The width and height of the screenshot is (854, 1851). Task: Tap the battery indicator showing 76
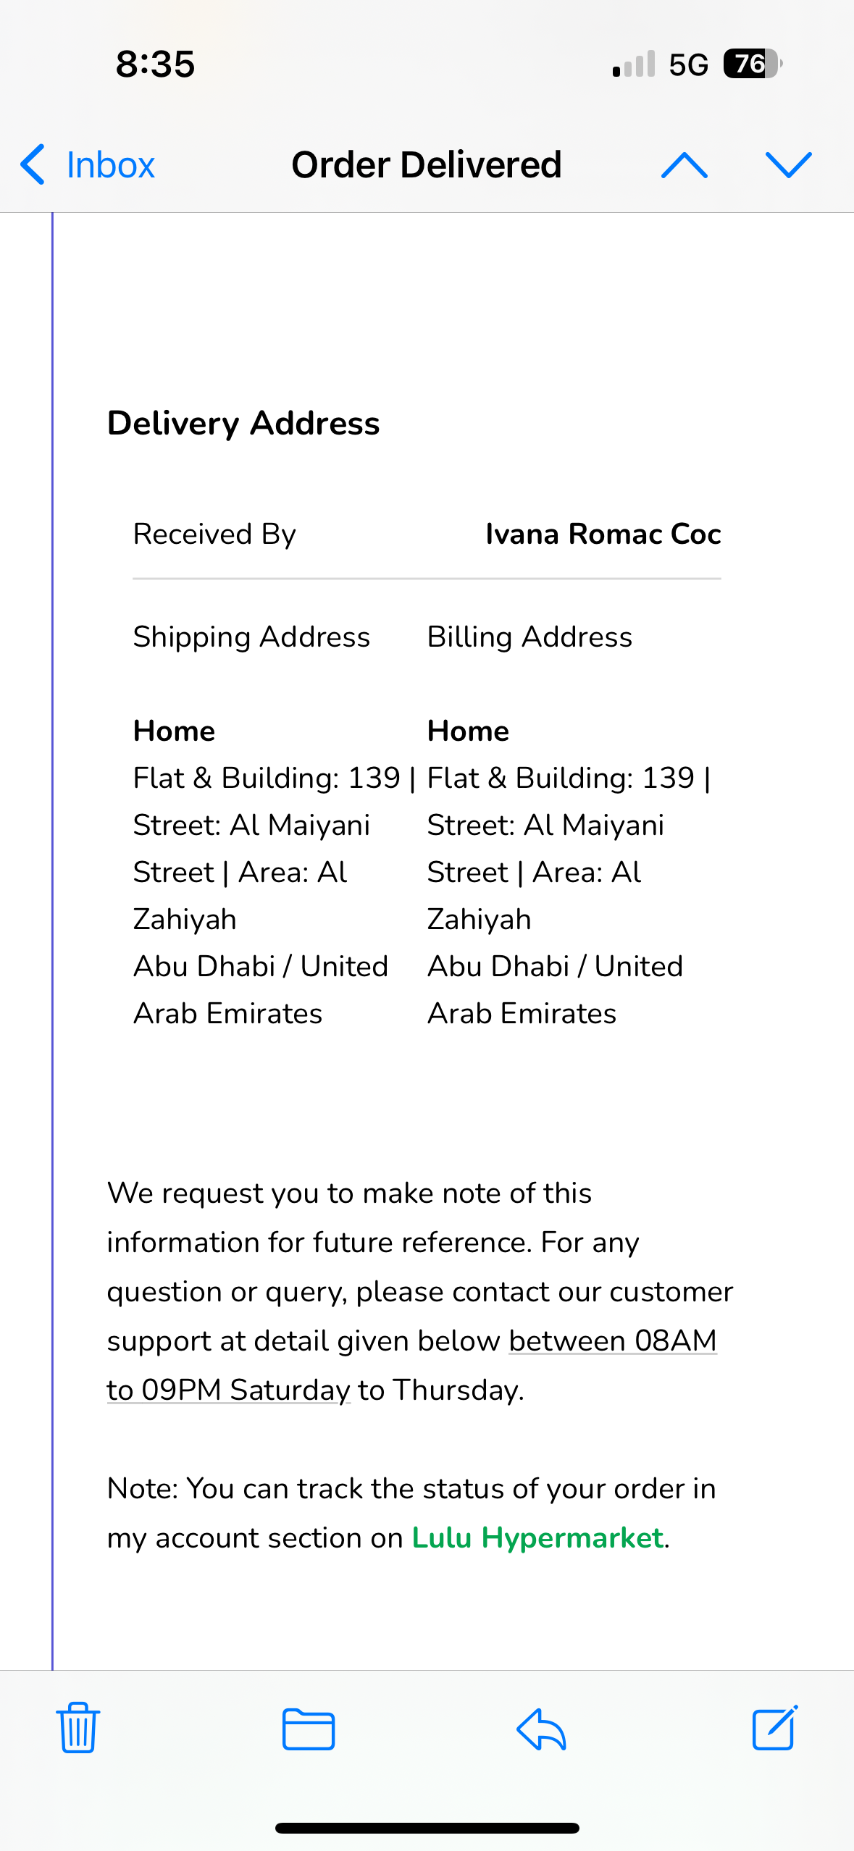click(x=752, y=64)
